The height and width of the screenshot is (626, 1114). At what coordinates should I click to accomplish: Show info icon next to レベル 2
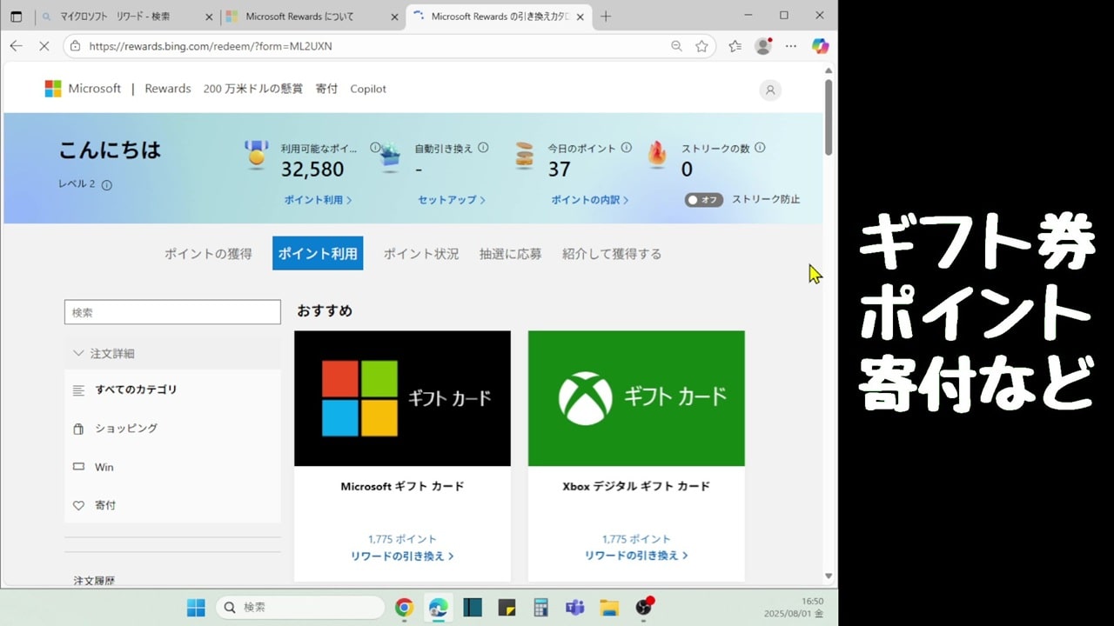pyautogui.click(x=106, y=185)
